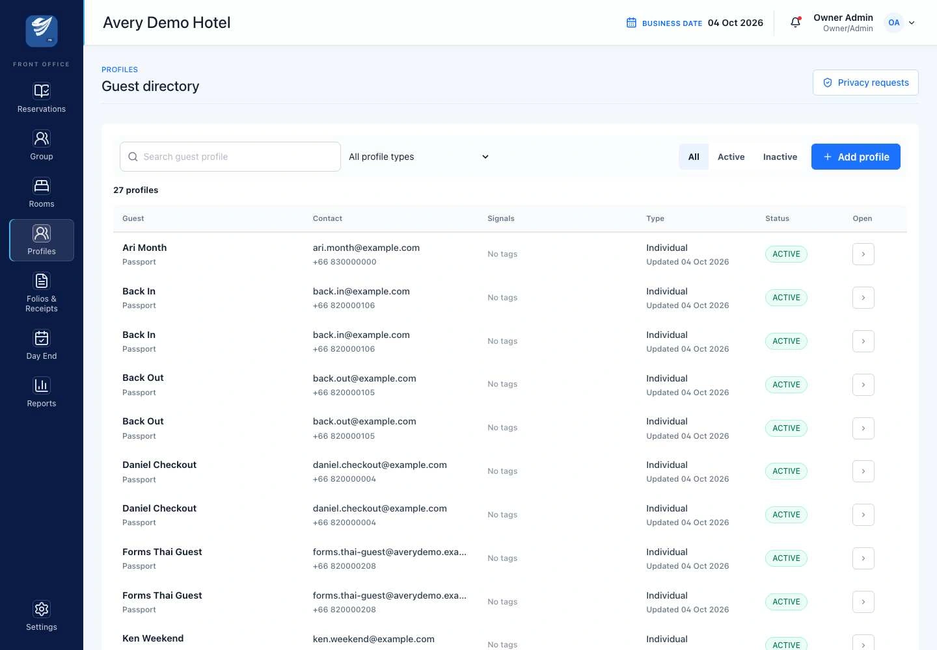Open Settings at the sidebar bottom
Viewport: 937px width, 650px height.
[42, 616]
